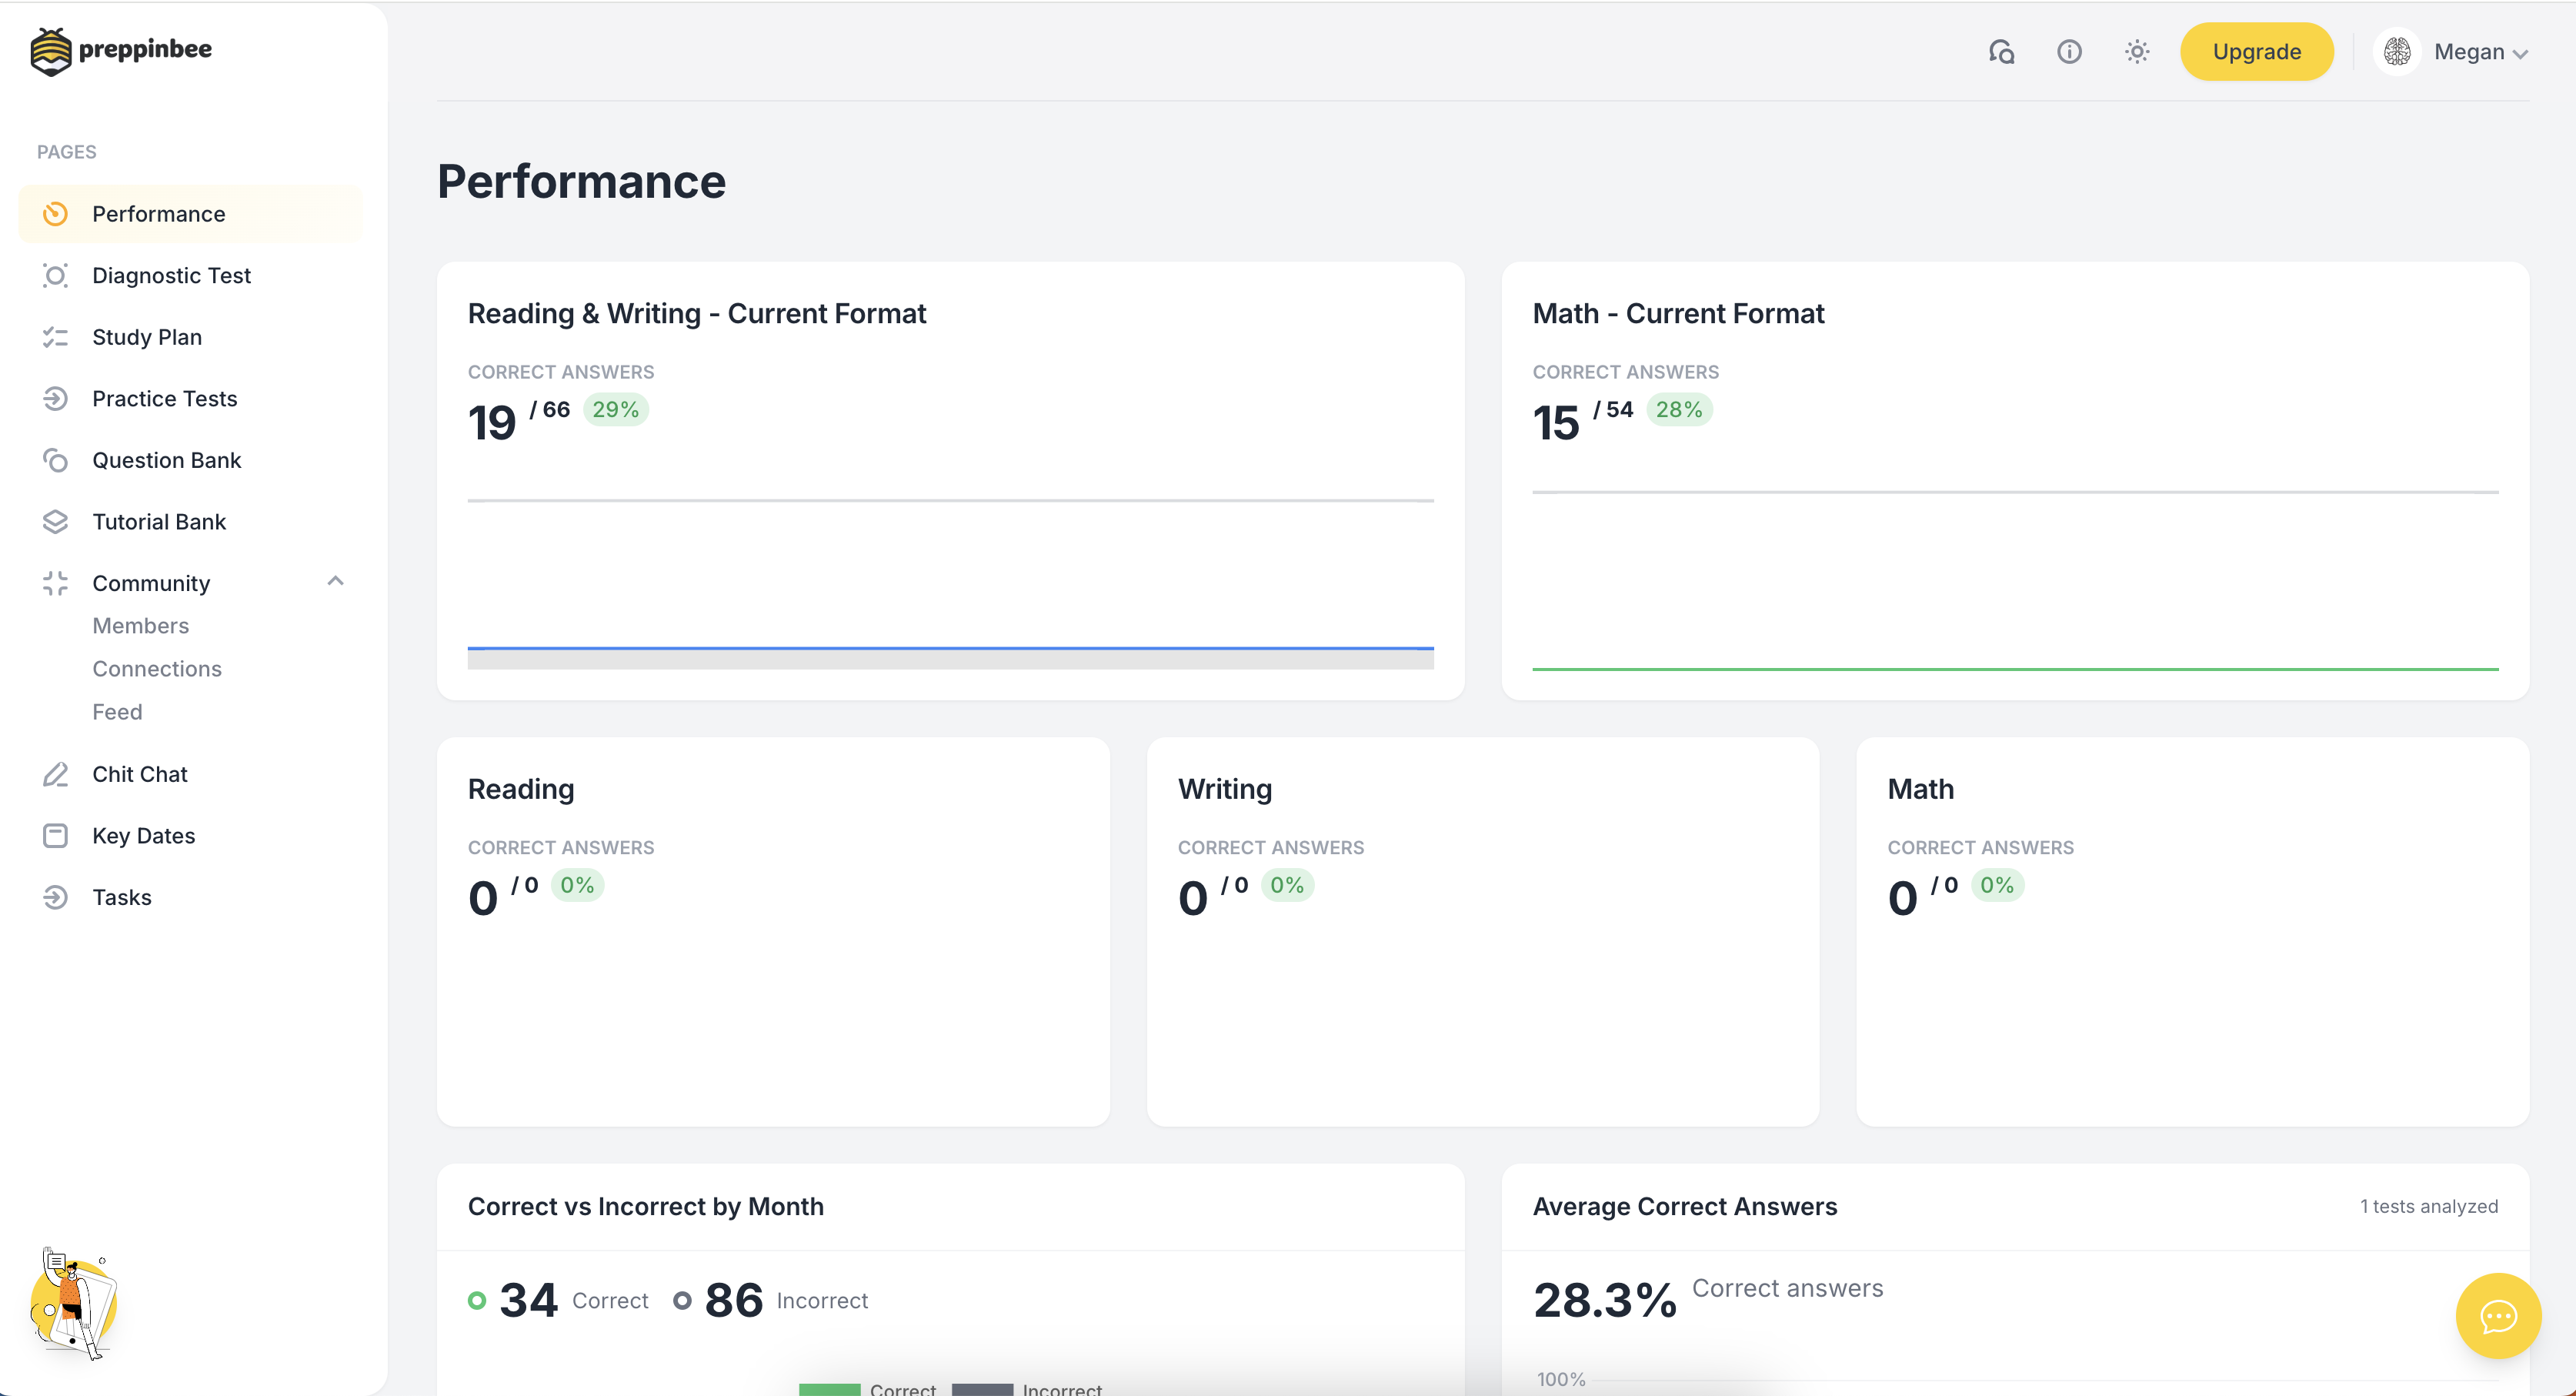Go to Practice Tests page

pyautogui.click(x=164, y=399)
